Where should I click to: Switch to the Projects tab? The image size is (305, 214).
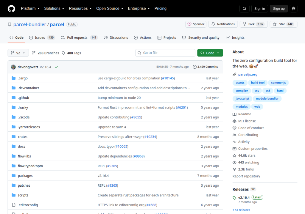click(167, 37)
